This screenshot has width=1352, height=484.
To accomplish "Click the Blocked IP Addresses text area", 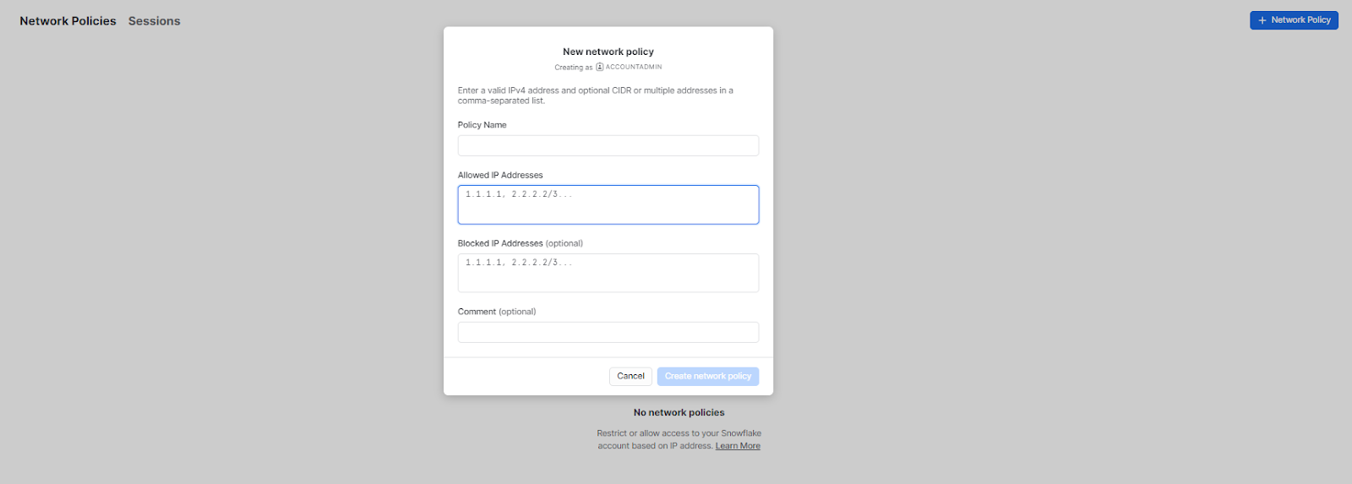I will point(608,273).
